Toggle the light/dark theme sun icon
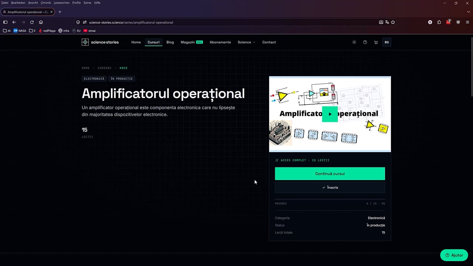 354,42
